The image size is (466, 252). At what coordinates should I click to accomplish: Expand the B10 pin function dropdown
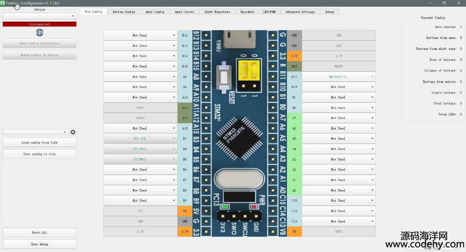point(339,87)
